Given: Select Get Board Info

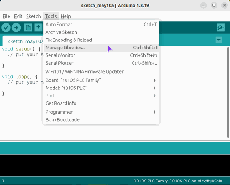Looking at the screenshot, I should [x=101, y=103].
